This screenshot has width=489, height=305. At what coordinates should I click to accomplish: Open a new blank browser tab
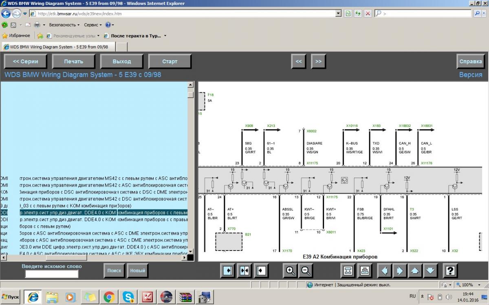coord(122,47)
